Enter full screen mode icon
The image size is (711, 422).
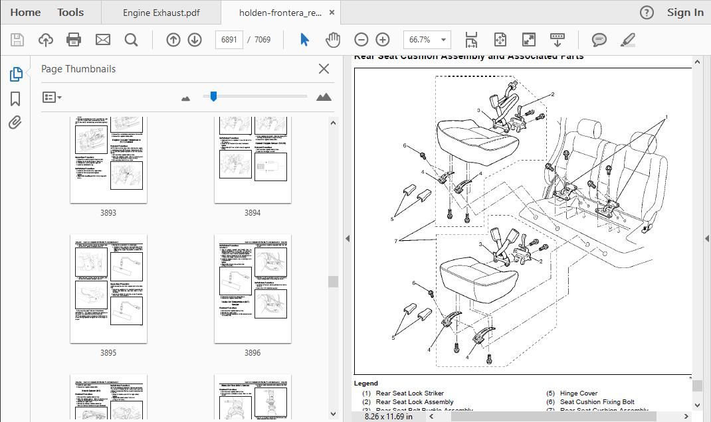tap(529, 40)
